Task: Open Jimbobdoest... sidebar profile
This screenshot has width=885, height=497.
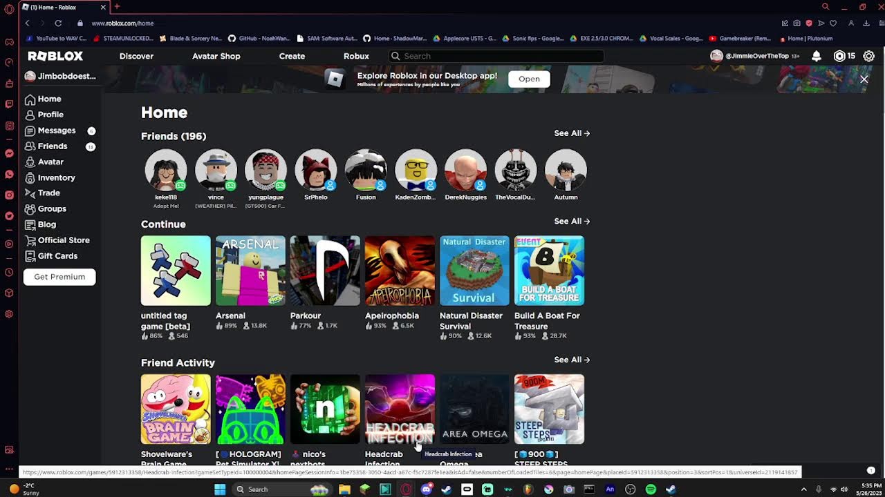Action: tap(60, 76)
